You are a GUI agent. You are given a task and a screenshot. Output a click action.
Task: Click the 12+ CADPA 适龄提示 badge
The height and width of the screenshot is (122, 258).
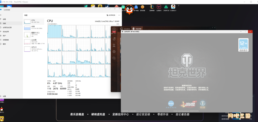click(x=243, y=45)
